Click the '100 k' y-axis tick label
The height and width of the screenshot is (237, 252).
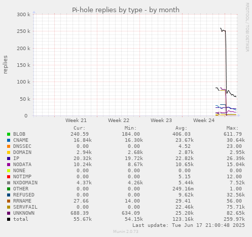(23, 82)
